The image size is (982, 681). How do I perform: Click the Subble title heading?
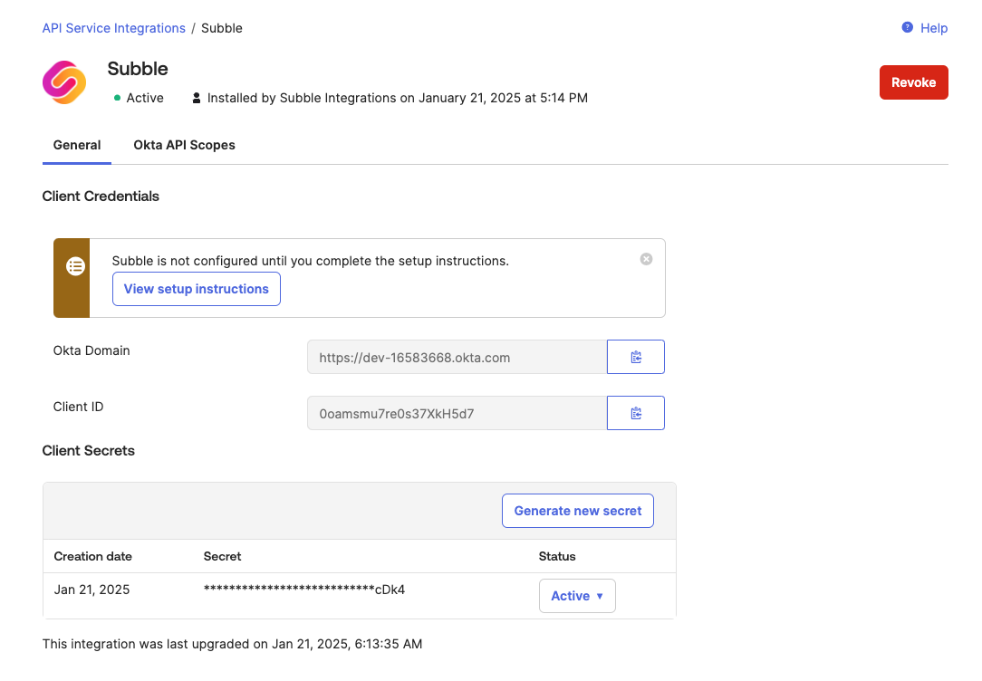138,69
